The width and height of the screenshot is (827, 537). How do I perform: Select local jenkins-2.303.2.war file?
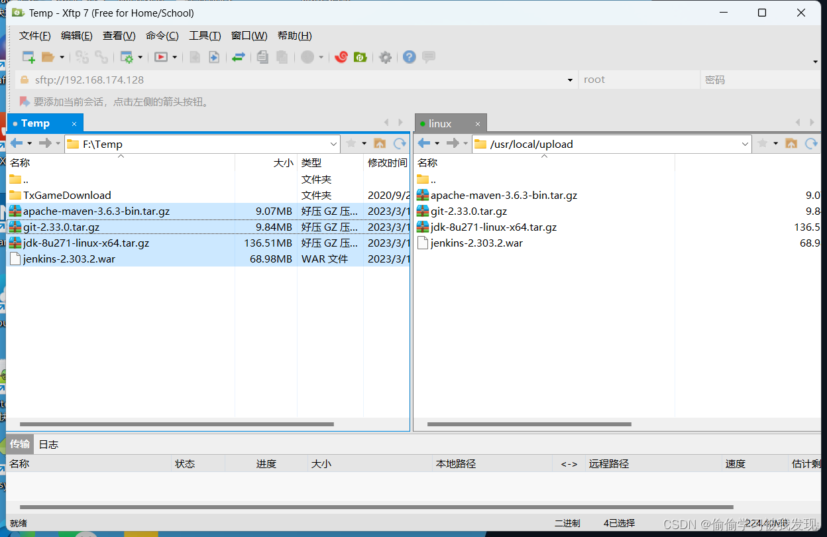(69, 259)
